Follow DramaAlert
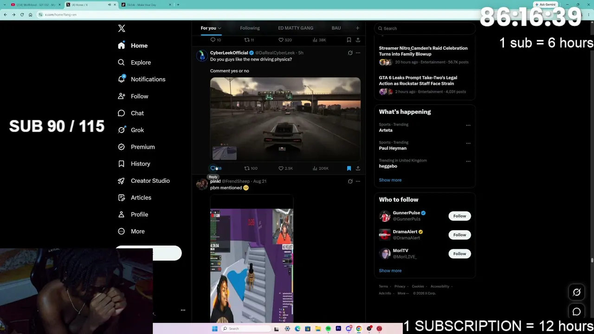594x334 pixels. click(x=459, y=235)
